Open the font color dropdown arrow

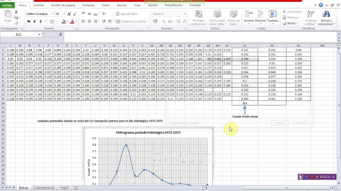pyautogui.click(x=76, y=21)
